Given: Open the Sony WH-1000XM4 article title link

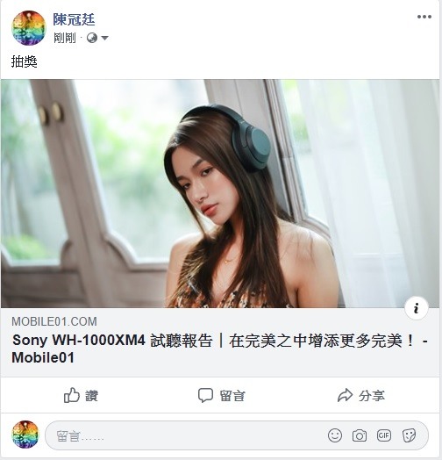Looking at the screenshot, I should (x=219, y=349).
